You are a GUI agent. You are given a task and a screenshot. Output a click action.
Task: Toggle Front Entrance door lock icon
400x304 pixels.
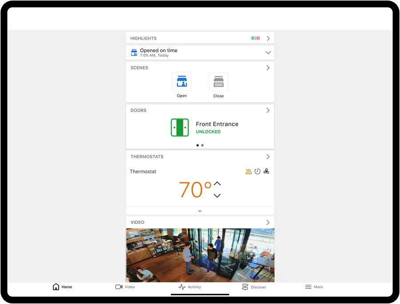[180, 127]
